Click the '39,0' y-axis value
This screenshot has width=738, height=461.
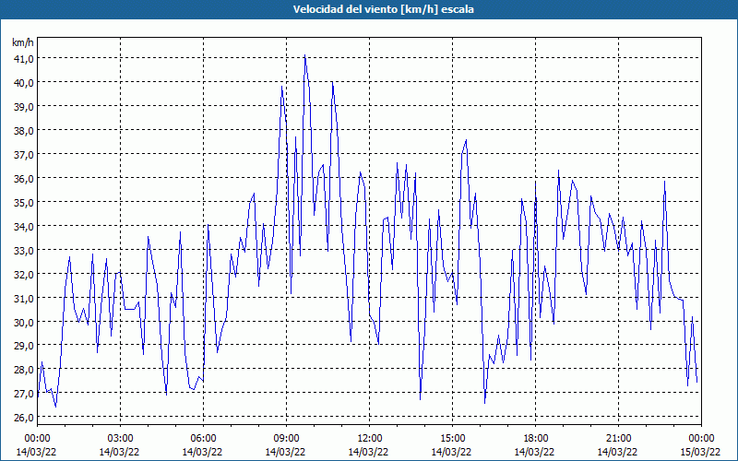click(24, 107)
